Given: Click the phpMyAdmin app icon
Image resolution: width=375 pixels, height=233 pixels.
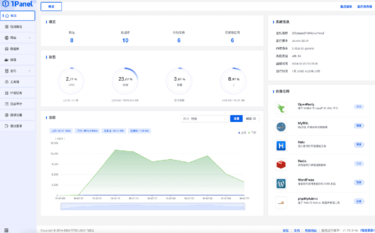Looking at the screenshot, I should tap(281, 202).
